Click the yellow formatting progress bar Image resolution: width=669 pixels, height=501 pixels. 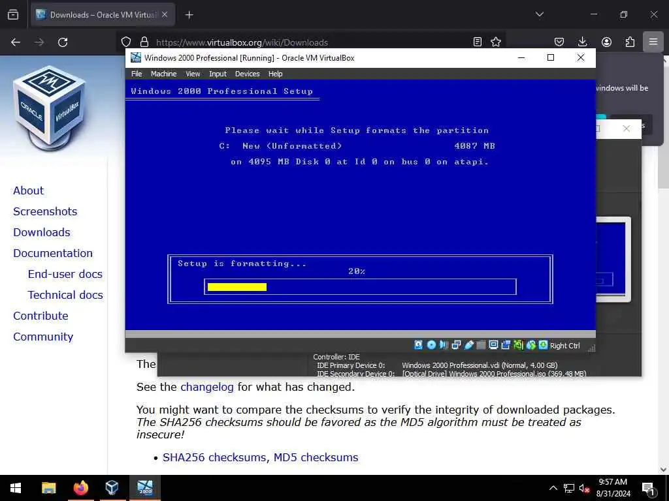(237, 287)
